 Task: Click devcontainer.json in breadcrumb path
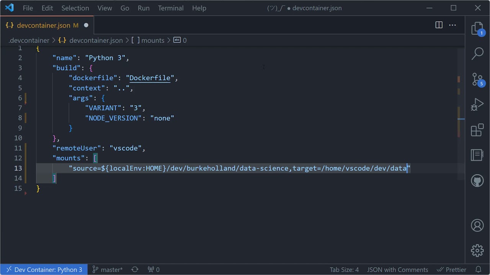96,40
